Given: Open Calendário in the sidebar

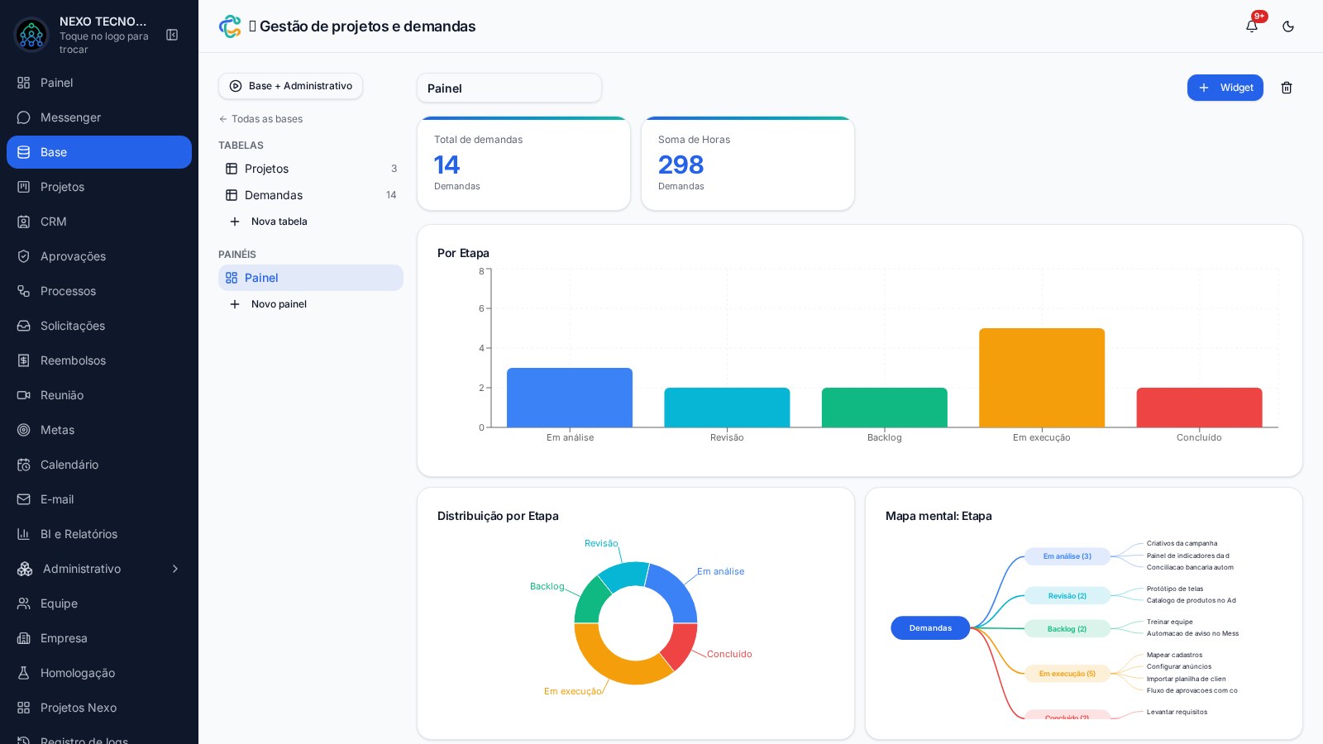Looking at the screenshot, I should (x=99, y=465).
